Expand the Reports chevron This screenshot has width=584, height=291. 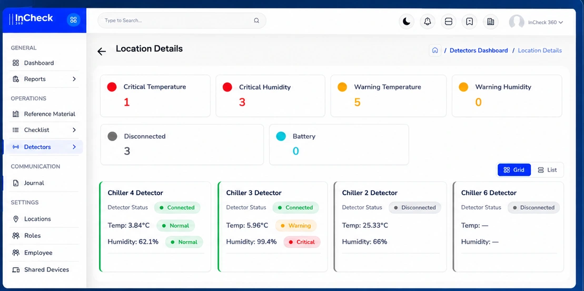point(74,79)
